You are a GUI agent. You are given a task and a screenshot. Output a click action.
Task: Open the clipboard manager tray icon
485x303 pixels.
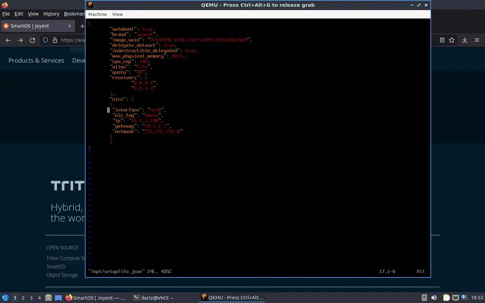tap(446, 298)
